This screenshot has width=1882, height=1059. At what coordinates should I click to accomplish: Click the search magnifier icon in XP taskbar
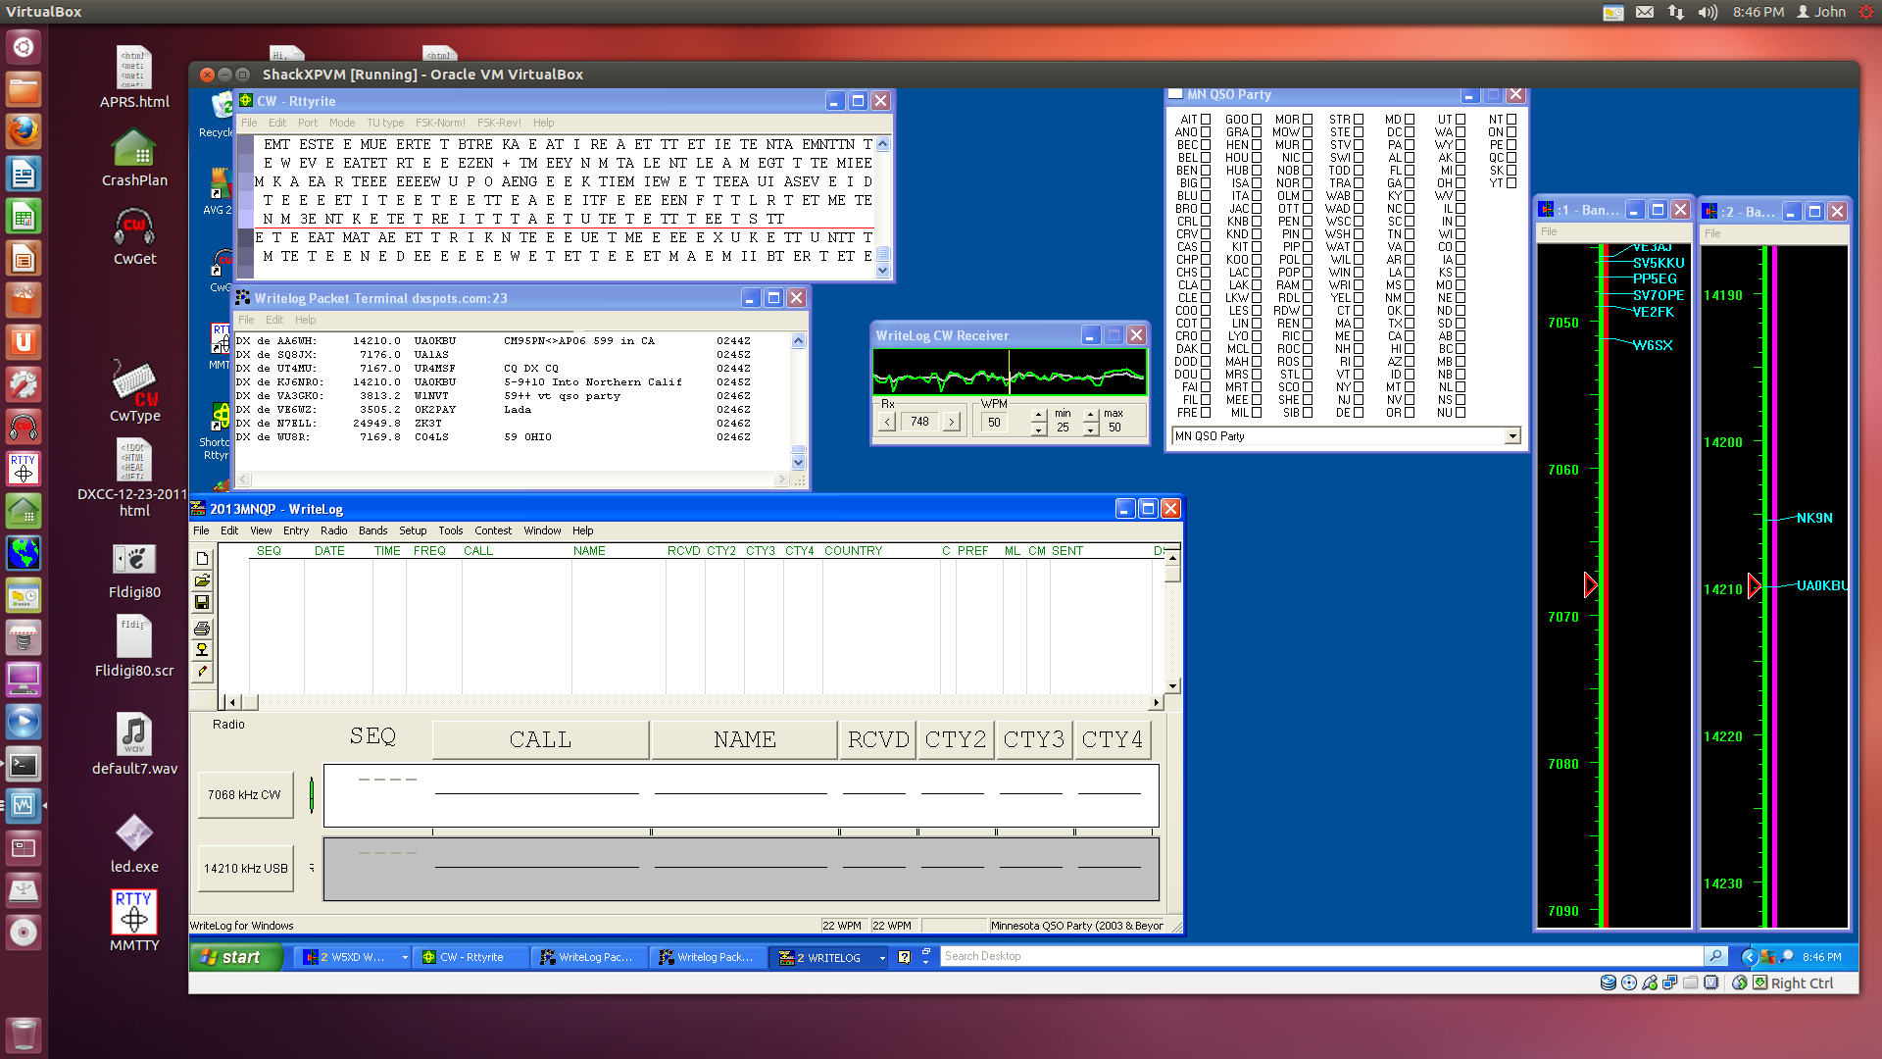pyautogui.click(x=1714, y=956)
